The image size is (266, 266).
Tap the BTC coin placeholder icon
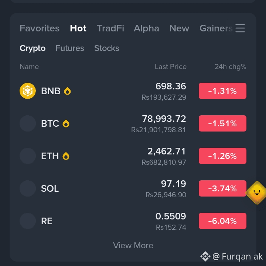point(28,123)
